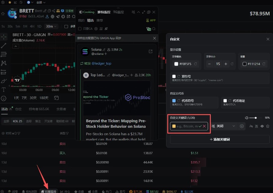Share the BRETT token via share icon
Viewport: 273px width, 193px height.
tap(53, 11)
